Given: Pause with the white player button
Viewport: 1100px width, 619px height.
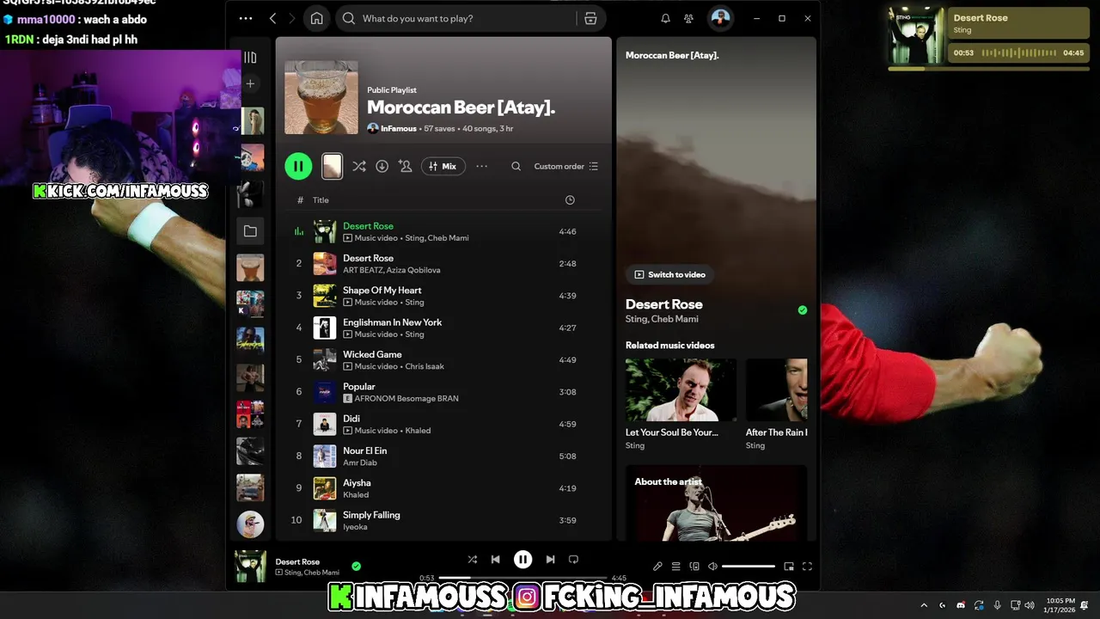Looking at the screenshot, I should (522, 559).
